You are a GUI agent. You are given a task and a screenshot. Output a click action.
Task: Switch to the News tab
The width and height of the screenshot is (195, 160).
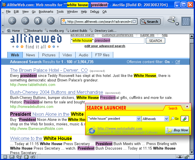(31, 55)
